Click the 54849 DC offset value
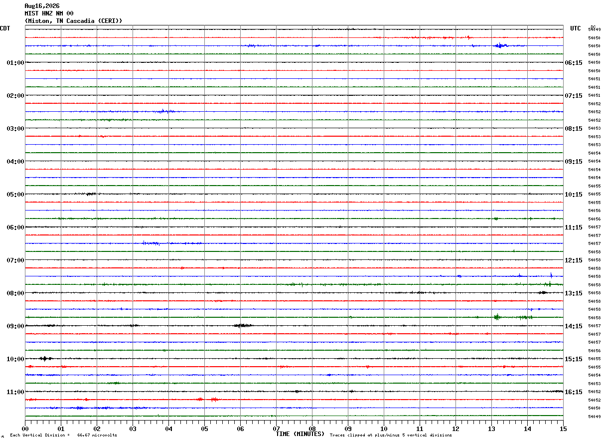Image resolution: width=603 pixels, height=442 pixels. [594, 29]
